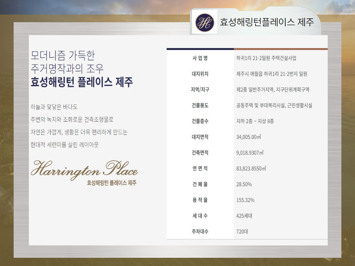Screen dimensions: 355x266
Task: Click the value 34,005.00㎡
Action: click(248, 137)
